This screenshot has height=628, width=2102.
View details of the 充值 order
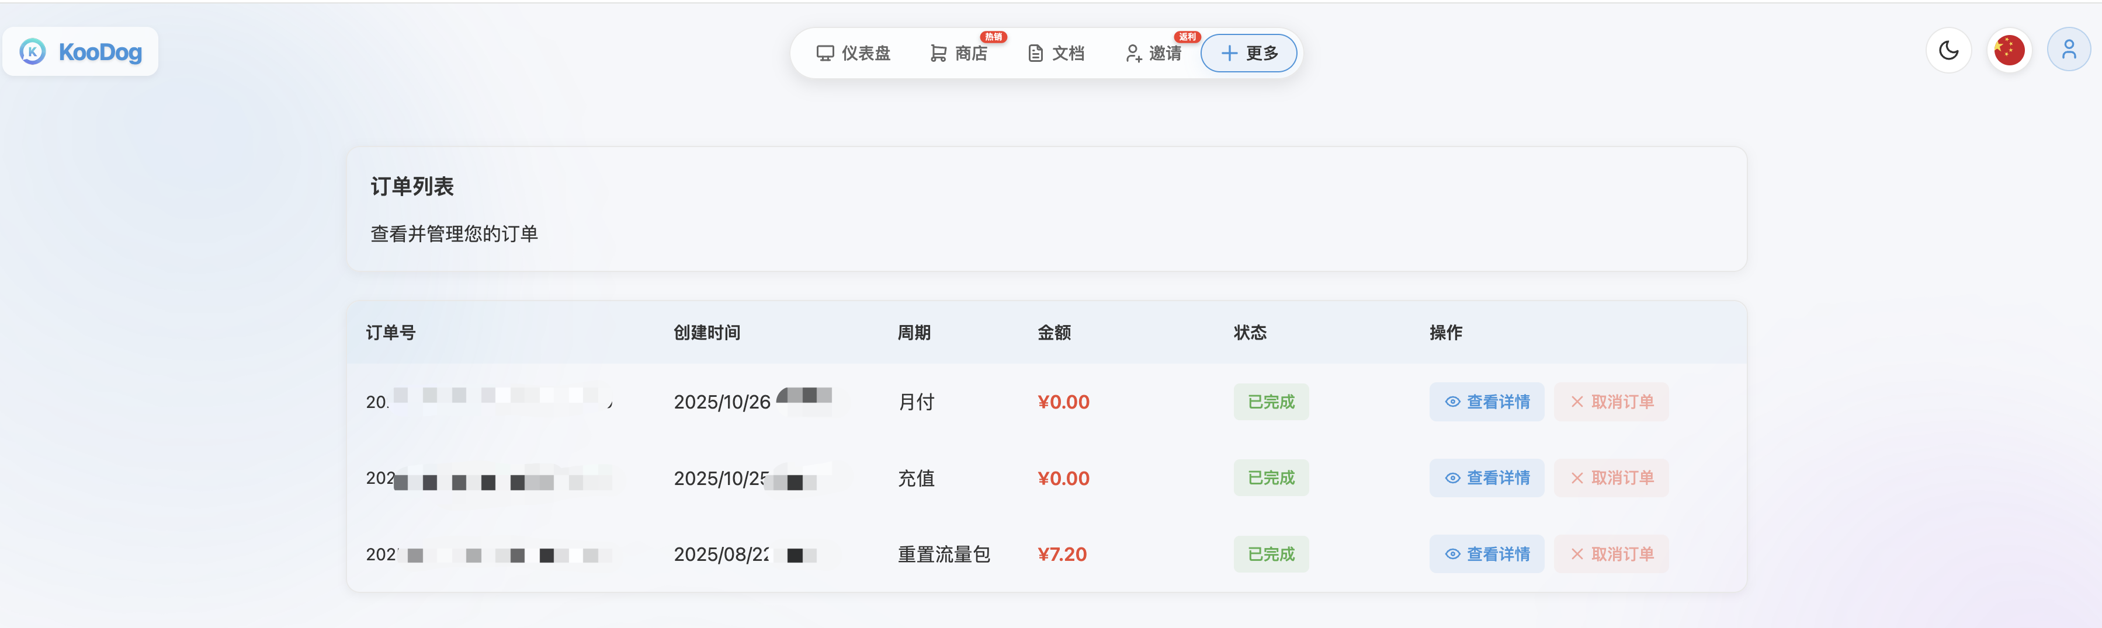coord(1487,478)
